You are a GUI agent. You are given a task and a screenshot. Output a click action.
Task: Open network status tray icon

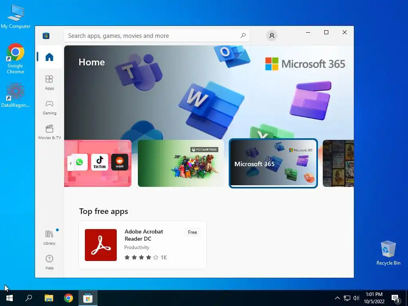pos(347,298)
